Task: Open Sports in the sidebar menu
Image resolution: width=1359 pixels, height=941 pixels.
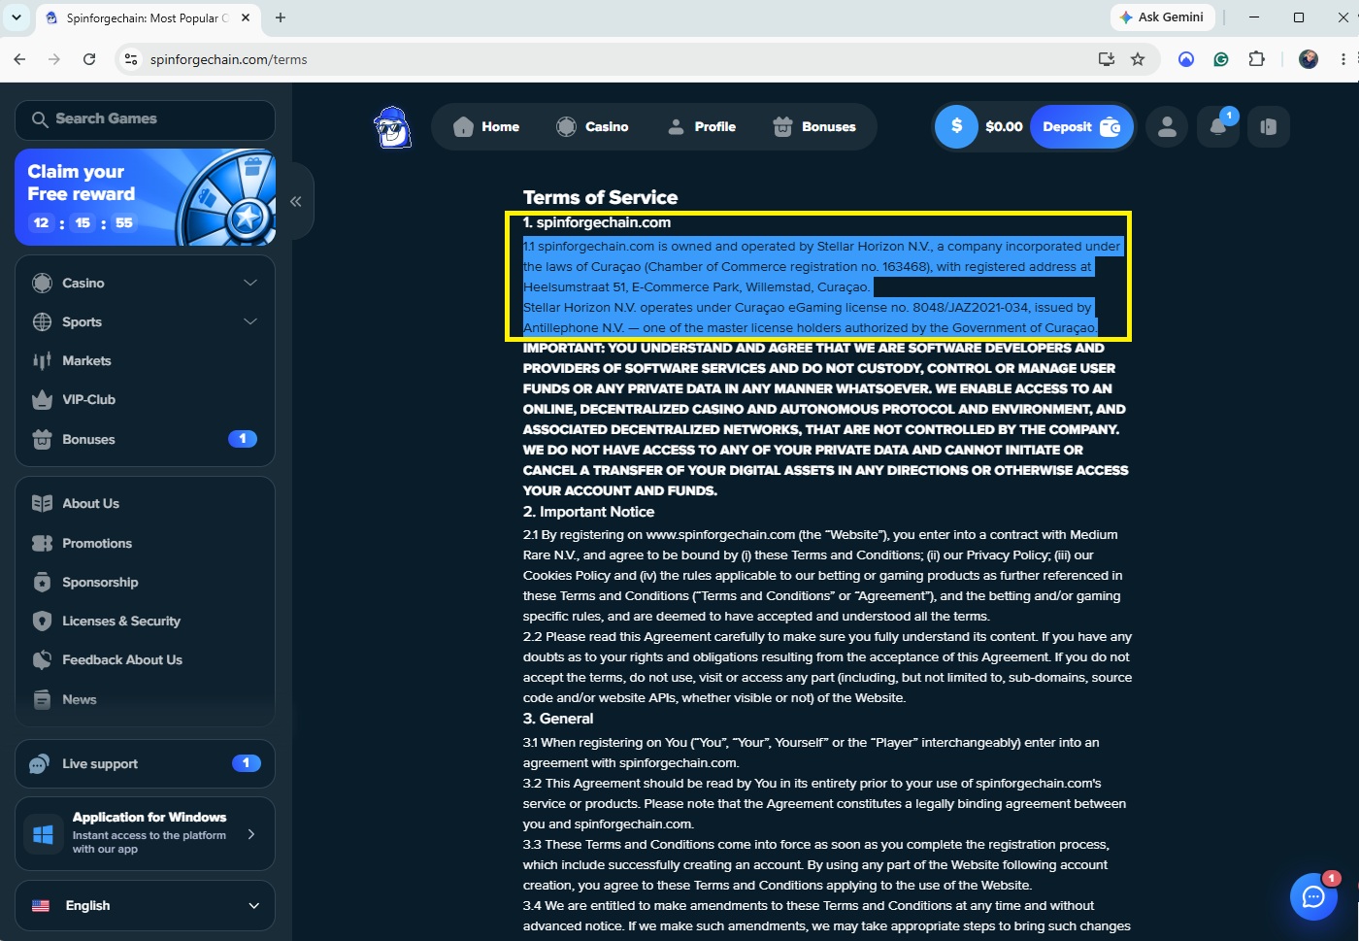Action: coord(82,322)
